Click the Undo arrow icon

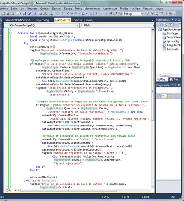(68, 14)
